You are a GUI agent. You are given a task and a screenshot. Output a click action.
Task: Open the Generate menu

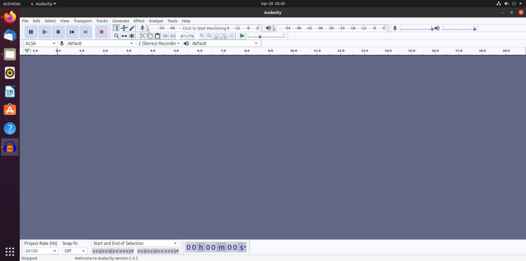[120, 21]
